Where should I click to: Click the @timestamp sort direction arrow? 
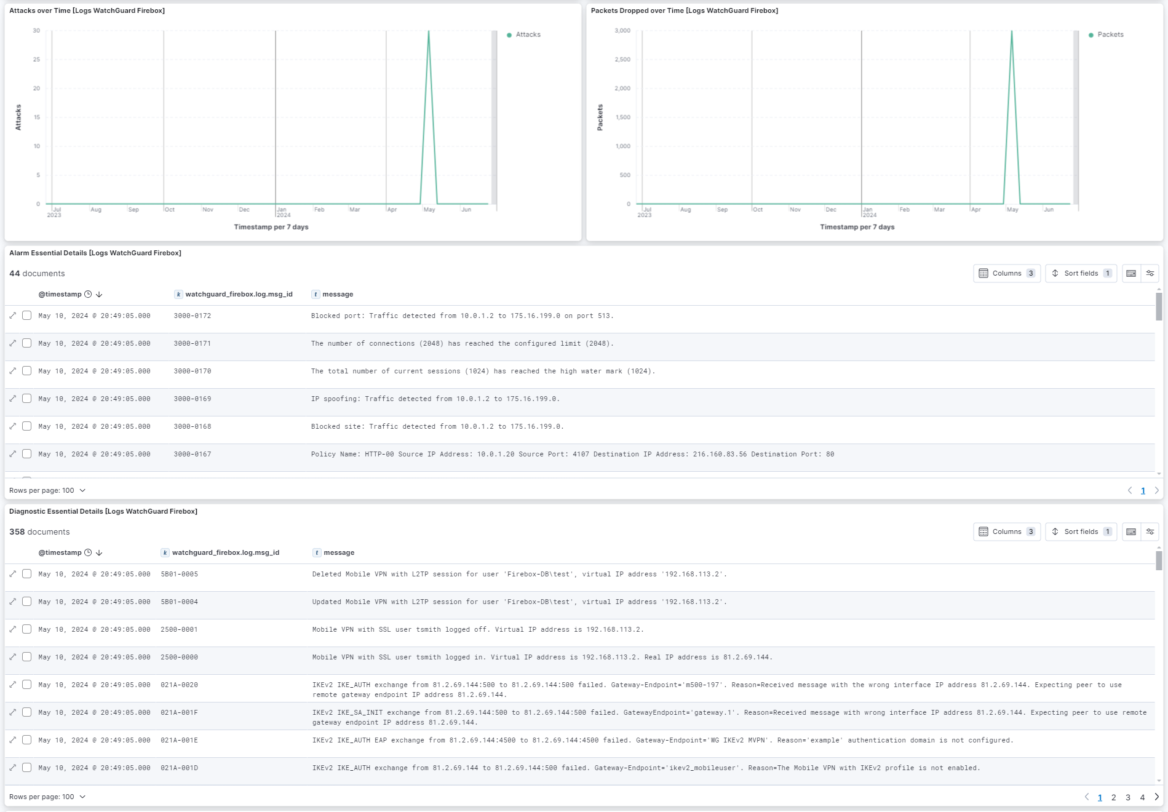99,294
